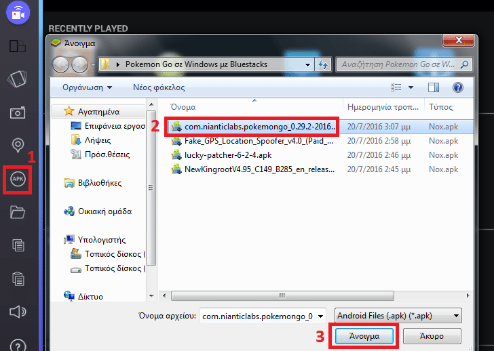Click the Όνομα αρχείου filename field
This screenshot has height=351, width=494.
tap(258, 316)
